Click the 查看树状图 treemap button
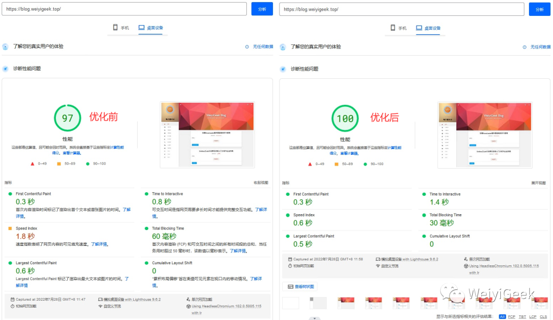 pyautogui.click(x=300, y=287)
